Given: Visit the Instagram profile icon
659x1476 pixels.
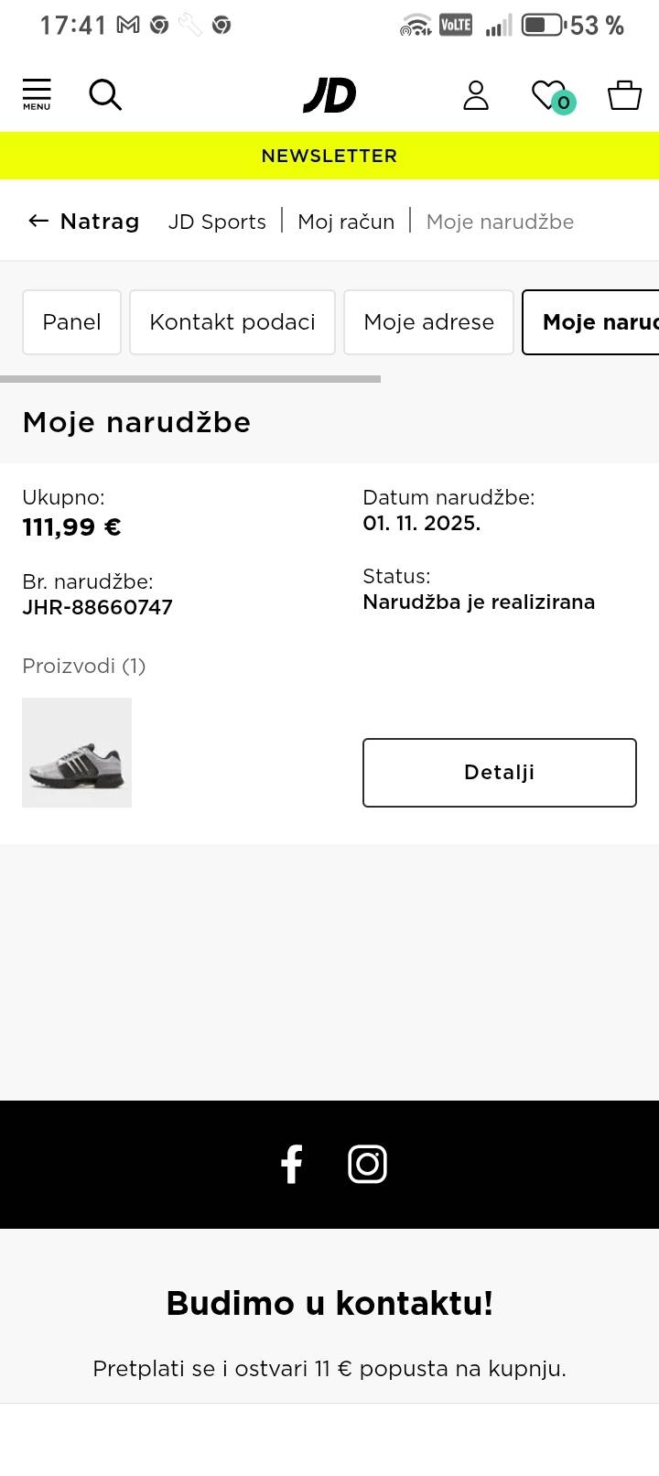Looking at the screenshot, I should tap(368, 1165).
